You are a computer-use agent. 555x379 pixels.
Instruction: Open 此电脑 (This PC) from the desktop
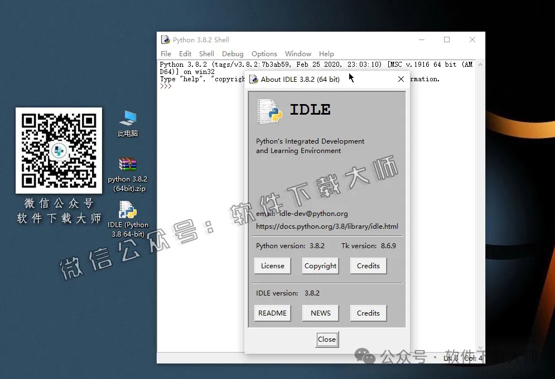click(128, 119)
